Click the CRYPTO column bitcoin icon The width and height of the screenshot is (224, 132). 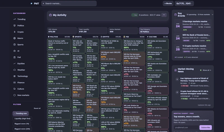[x=101, y=37]
